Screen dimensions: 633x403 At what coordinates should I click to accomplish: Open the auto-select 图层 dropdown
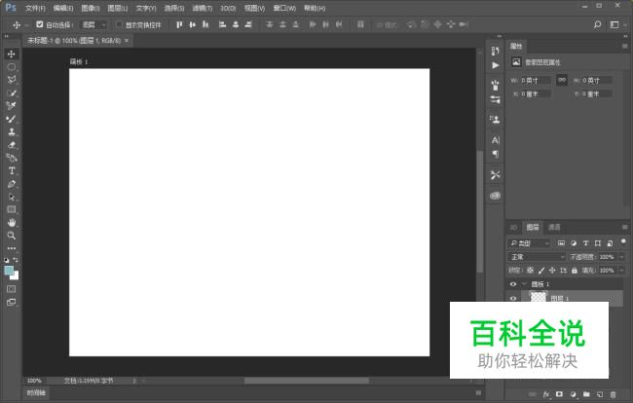(x=93, y=24)
